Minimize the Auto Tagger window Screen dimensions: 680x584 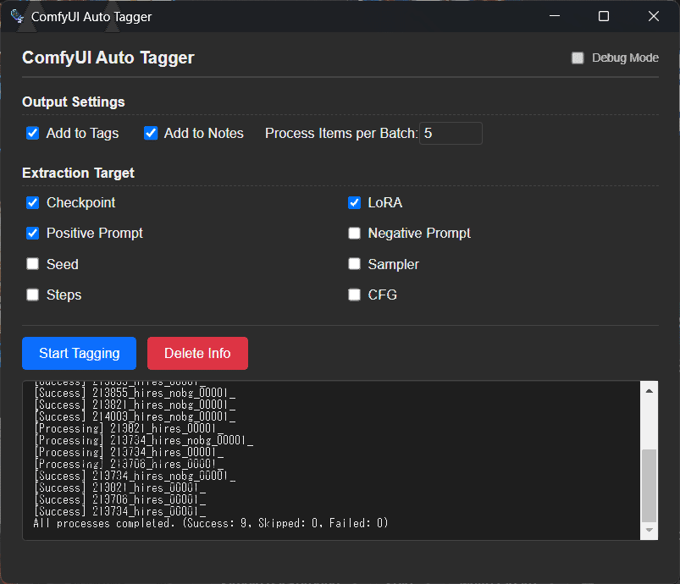[555, 16]
